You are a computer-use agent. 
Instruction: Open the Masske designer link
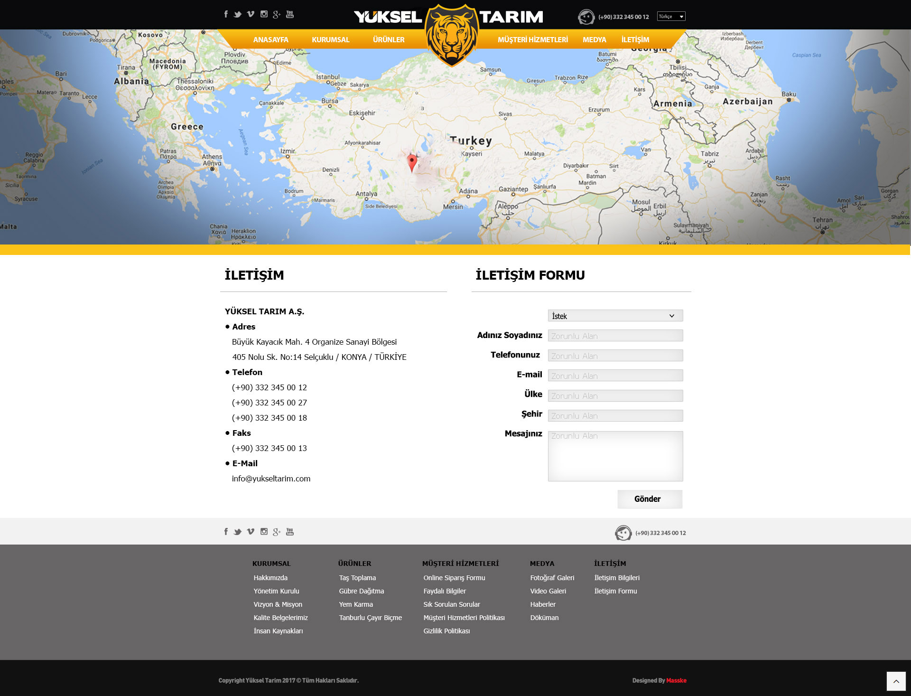pos(676,680)
